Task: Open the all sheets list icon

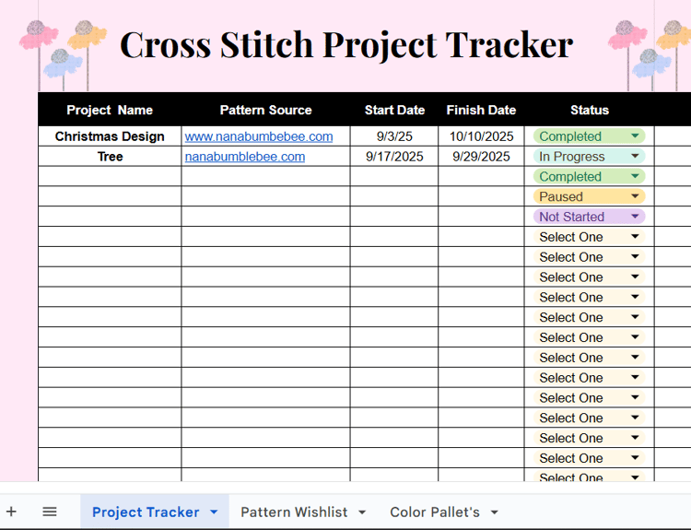Action: point(50,512)
